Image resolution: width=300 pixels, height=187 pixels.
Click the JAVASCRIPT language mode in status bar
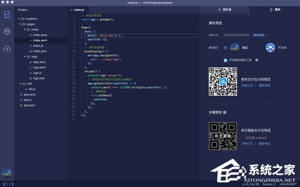point(288,184)
